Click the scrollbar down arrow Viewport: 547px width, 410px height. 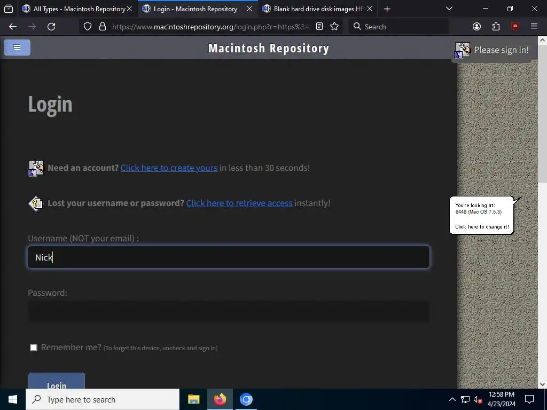543,384
